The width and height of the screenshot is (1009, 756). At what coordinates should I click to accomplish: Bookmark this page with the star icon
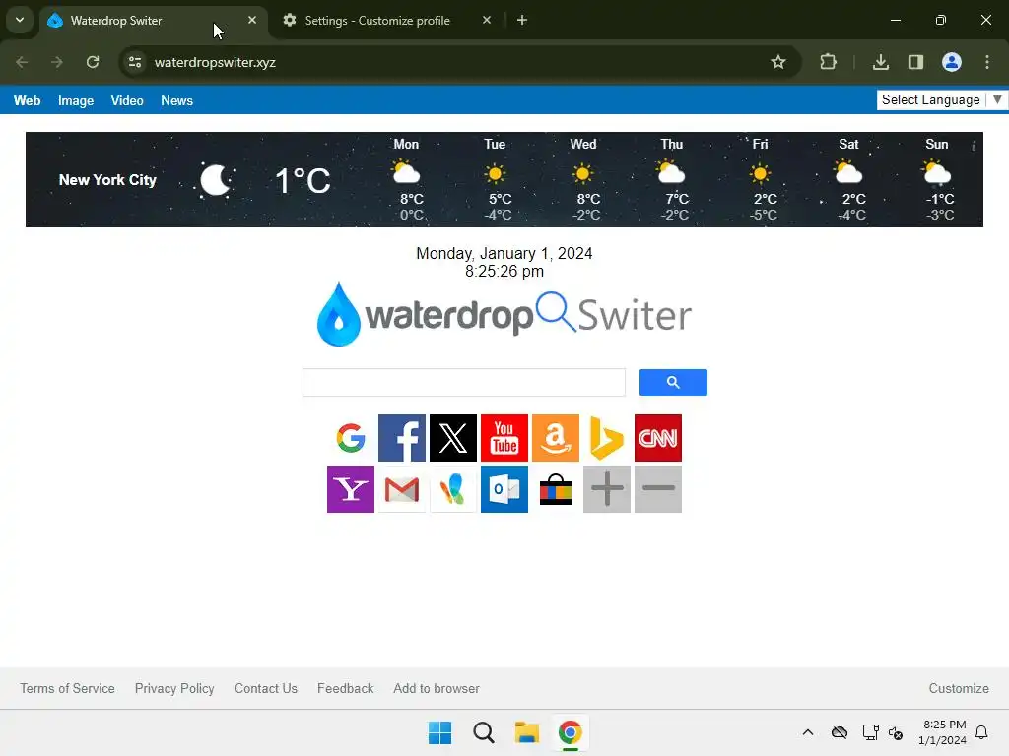(778, 62)
